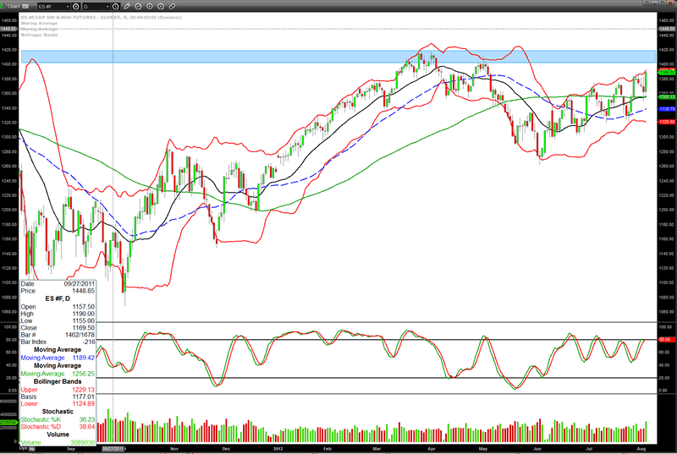Click the red 1320.80 Bollinger tag
Viewport: 677px width, 454px height.
coord(667,122)
